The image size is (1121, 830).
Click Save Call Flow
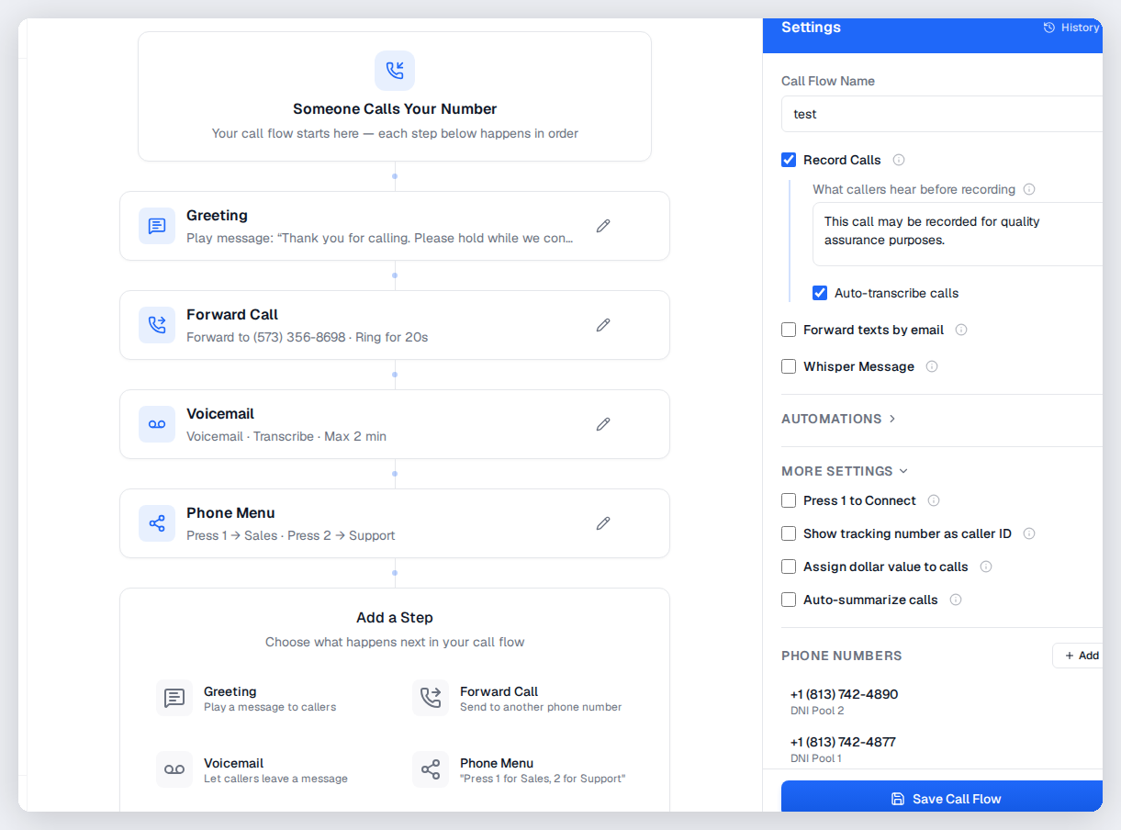tap(944, 797)
